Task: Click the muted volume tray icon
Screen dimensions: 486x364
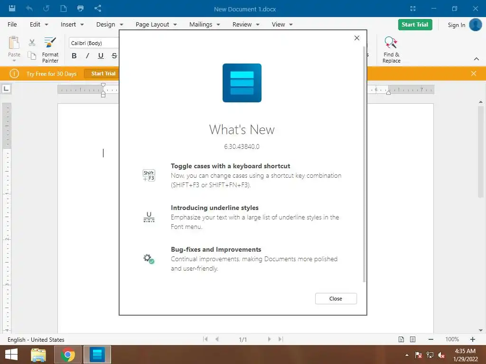Action: 441,355
